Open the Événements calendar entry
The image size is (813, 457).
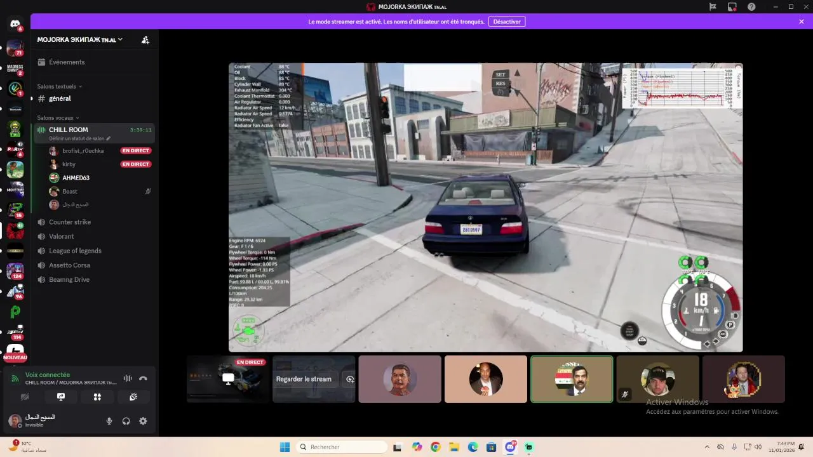(x=93, y=62)
